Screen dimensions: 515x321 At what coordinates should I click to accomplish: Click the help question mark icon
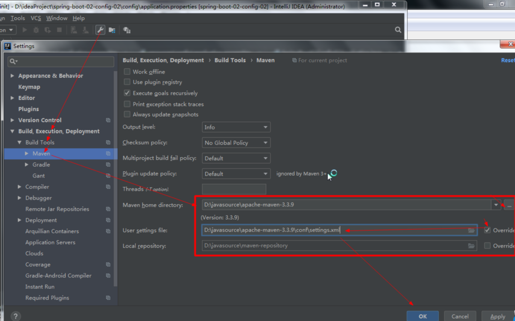pos(16,316)
